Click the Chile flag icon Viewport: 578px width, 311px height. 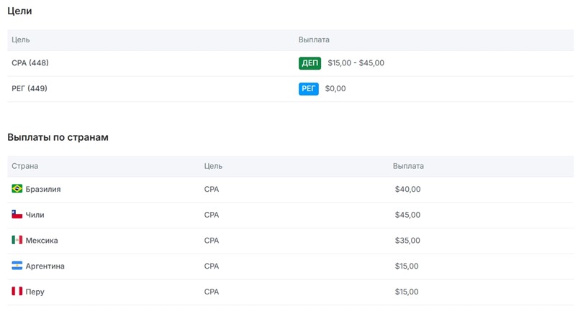(x=17, y=215)
